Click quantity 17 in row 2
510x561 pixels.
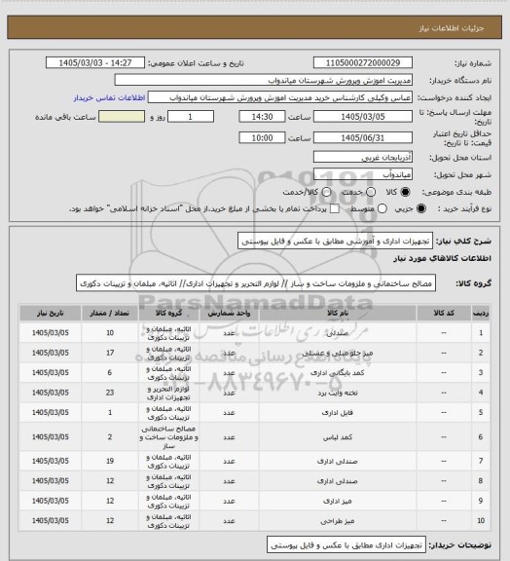click(110, 354)
